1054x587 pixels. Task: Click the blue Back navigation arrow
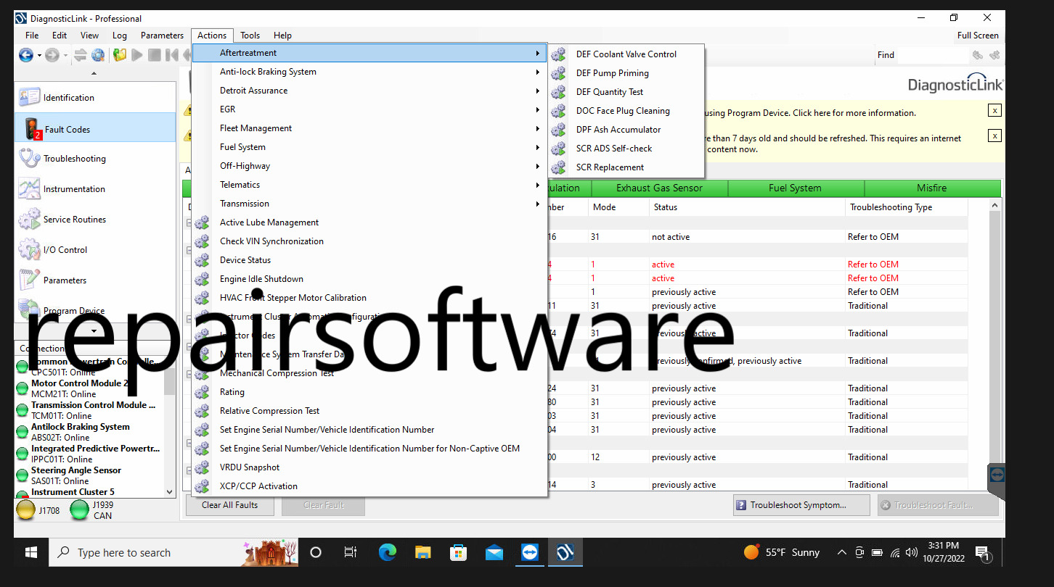(25, 55)
